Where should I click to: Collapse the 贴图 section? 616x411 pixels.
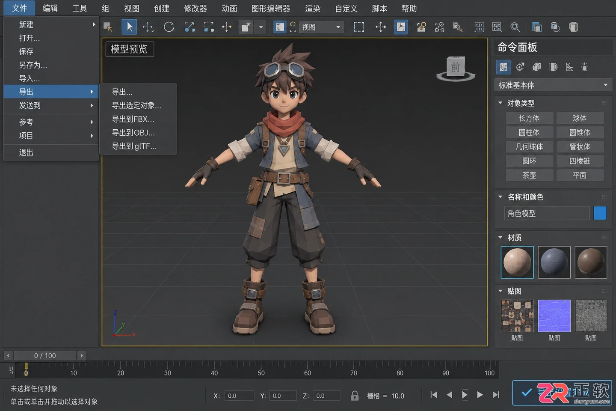click(500, 291)
